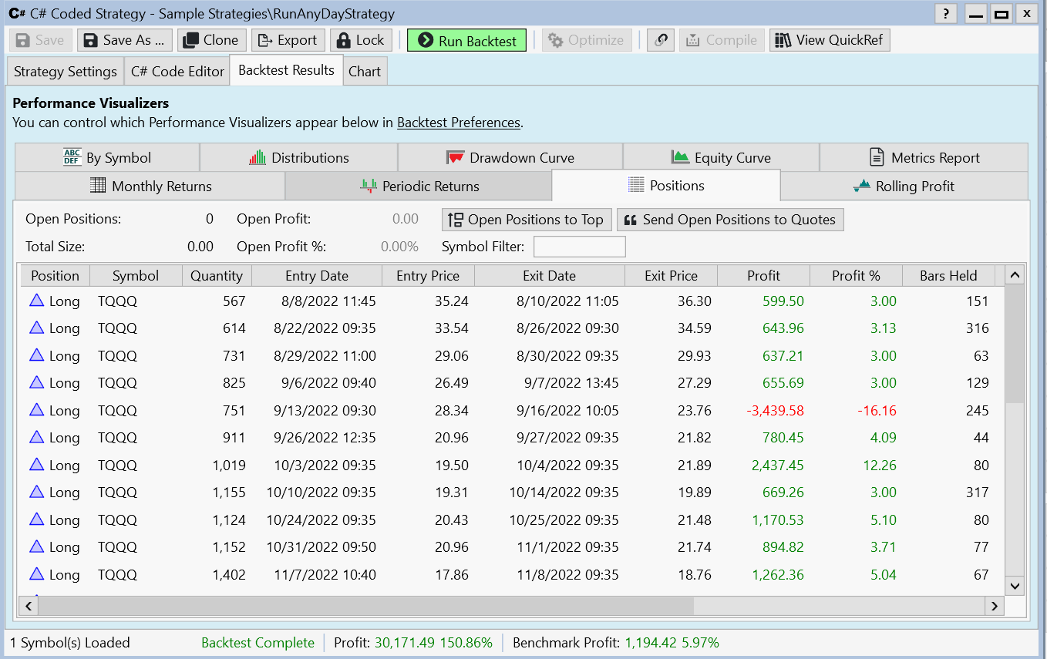1047x659 pixels.
Task: Sort by the Profit % column header
Action: (x=855, y=276)
